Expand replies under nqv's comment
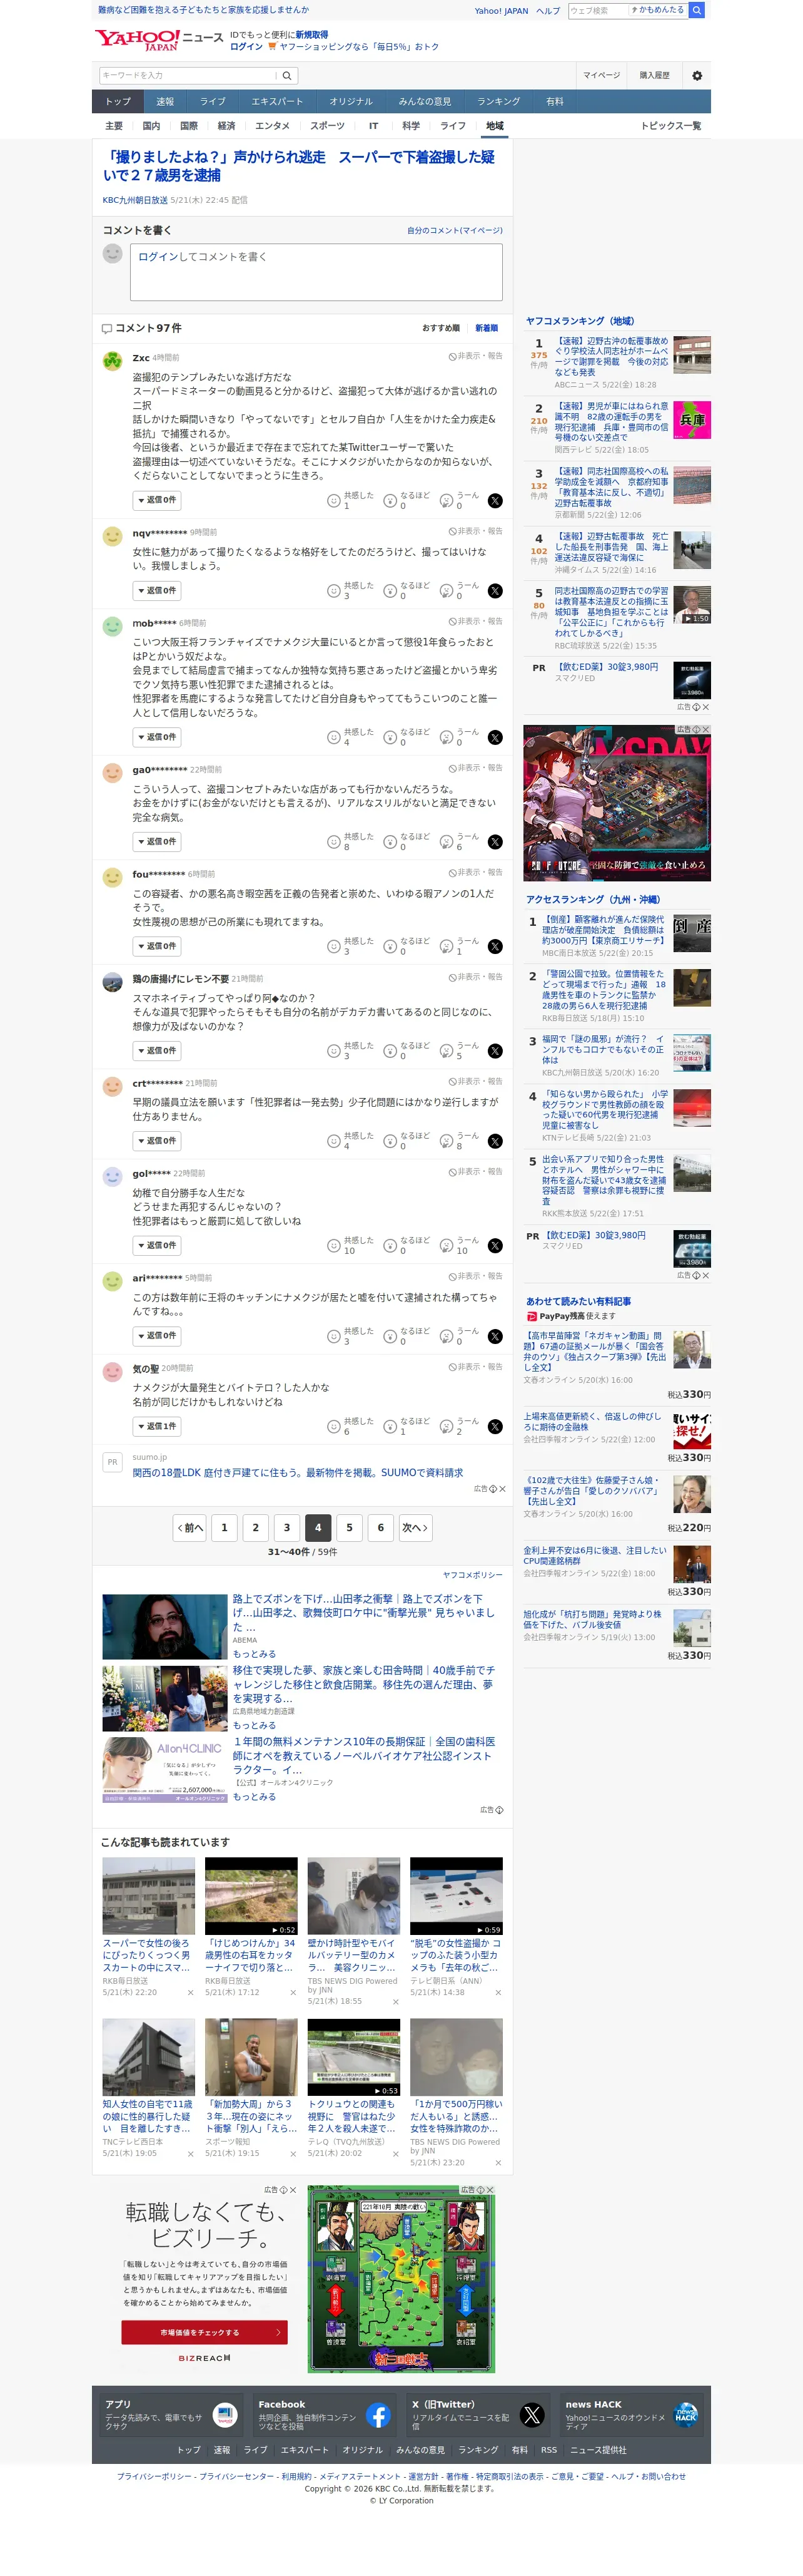This screenshot has height=2576, width=803. (157, 591)
